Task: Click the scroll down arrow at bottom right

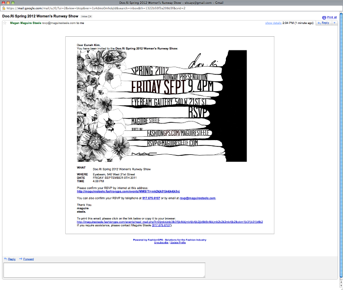Action: coord(341,286)
